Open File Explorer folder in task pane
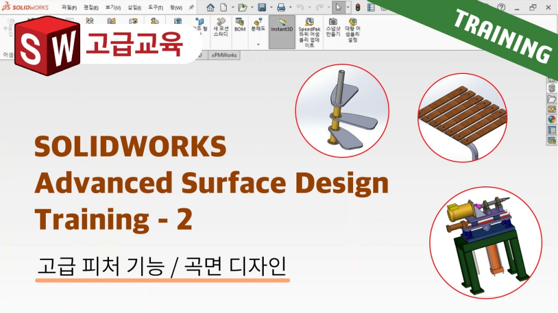Screen dimensions: 558x313 [x=551, y=99]
